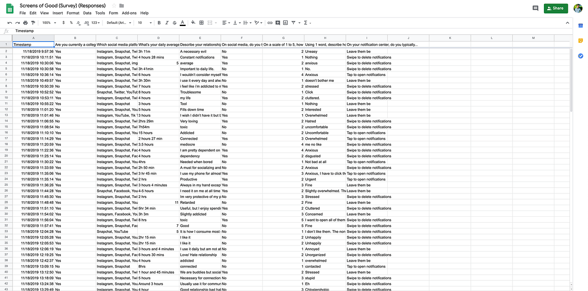
Task: Select the cell reading "A necessary evil"
Action: [x=200, y=52]
